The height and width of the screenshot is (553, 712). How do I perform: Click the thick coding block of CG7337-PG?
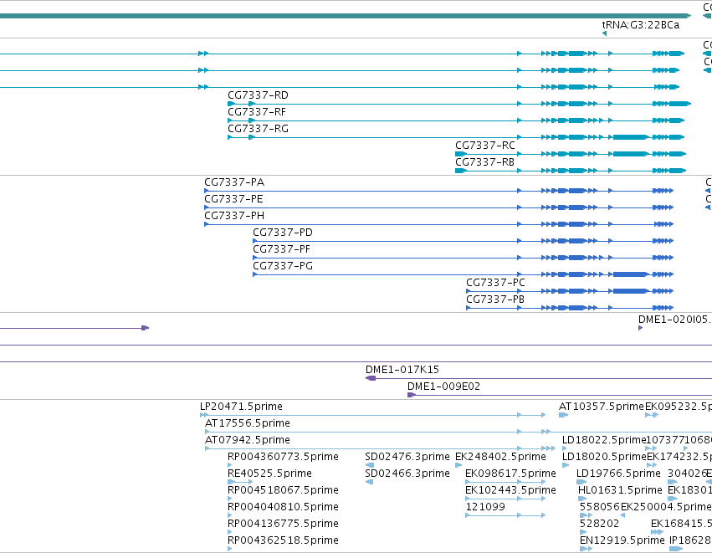[630, 274]
